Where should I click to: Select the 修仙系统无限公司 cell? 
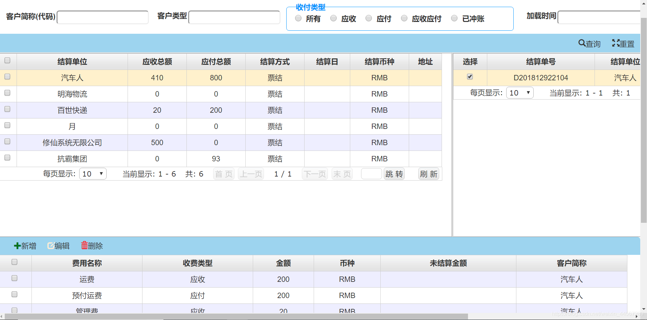pyautogui.click(x=72, y=142)
